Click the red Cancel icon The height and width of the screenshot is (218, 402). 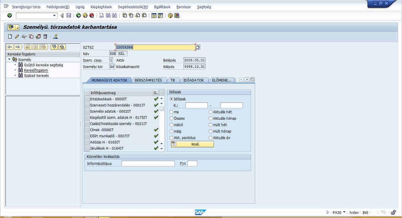click(x=91, y=16)
